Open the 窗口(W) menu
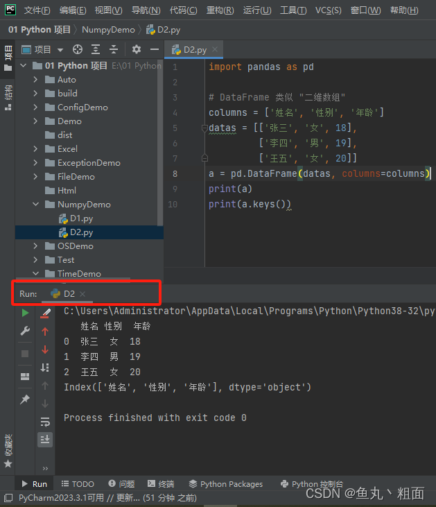 (x=365, y=10)
